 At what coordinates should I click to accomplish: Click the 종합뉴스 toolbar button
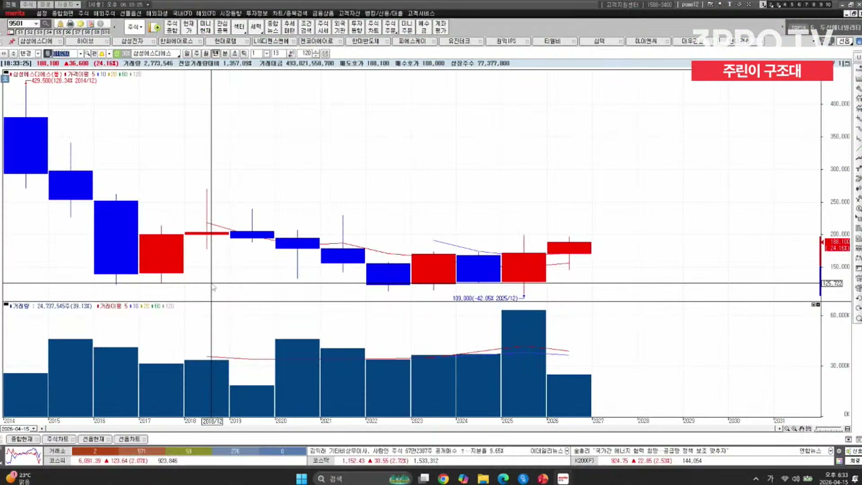pos(273,27)
